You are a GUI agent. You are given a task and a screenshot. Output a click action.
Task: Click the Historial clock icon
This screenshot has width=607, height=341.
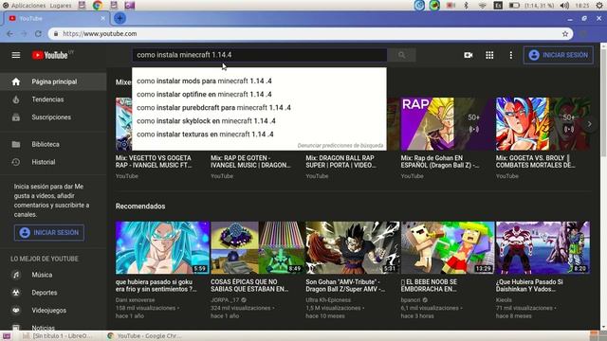pyautogui.click(x=16, y=162)
